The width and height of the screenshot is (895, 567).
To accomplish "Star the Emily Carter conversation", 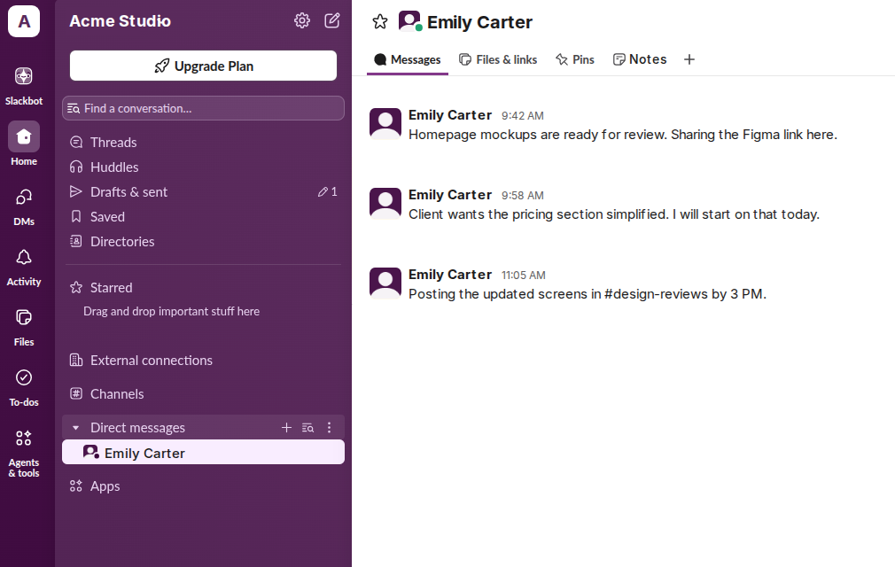I will [x=379, y=22].
